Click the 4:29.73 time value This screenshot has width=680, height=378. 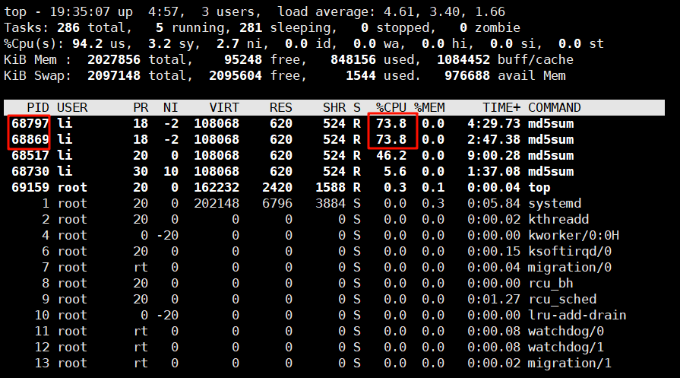point(494,124)
